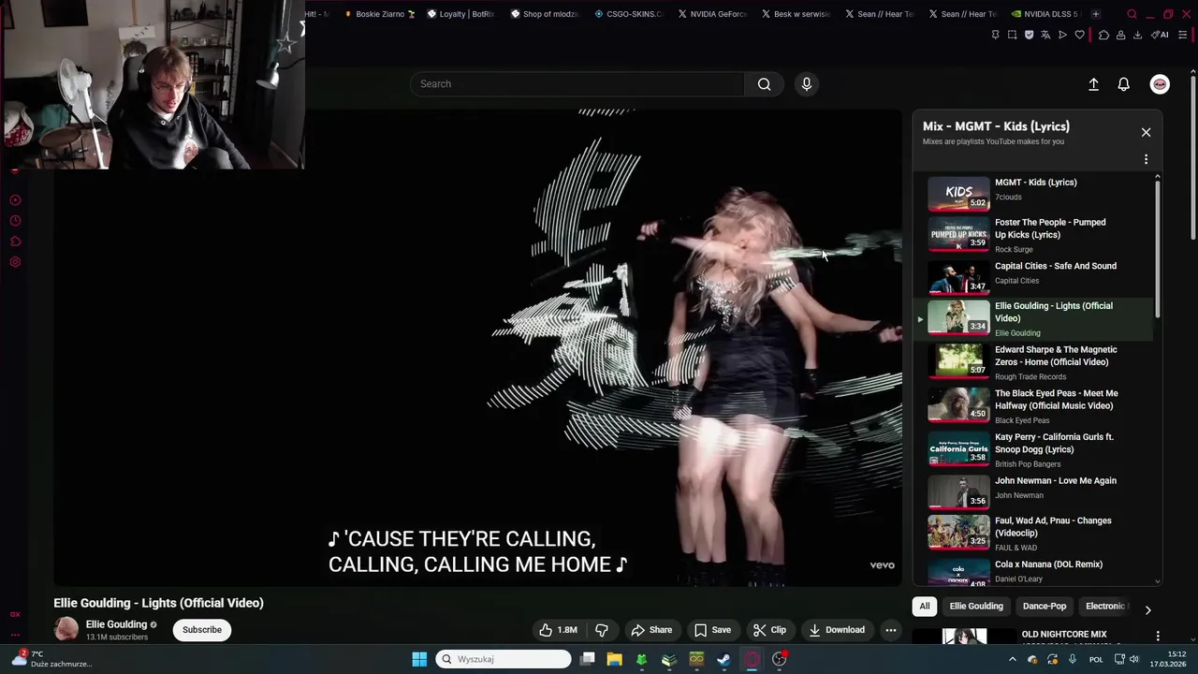Switch to the CSGO-SKINS tab
The image size is (1198, 674).
click(x=629, y=14)
